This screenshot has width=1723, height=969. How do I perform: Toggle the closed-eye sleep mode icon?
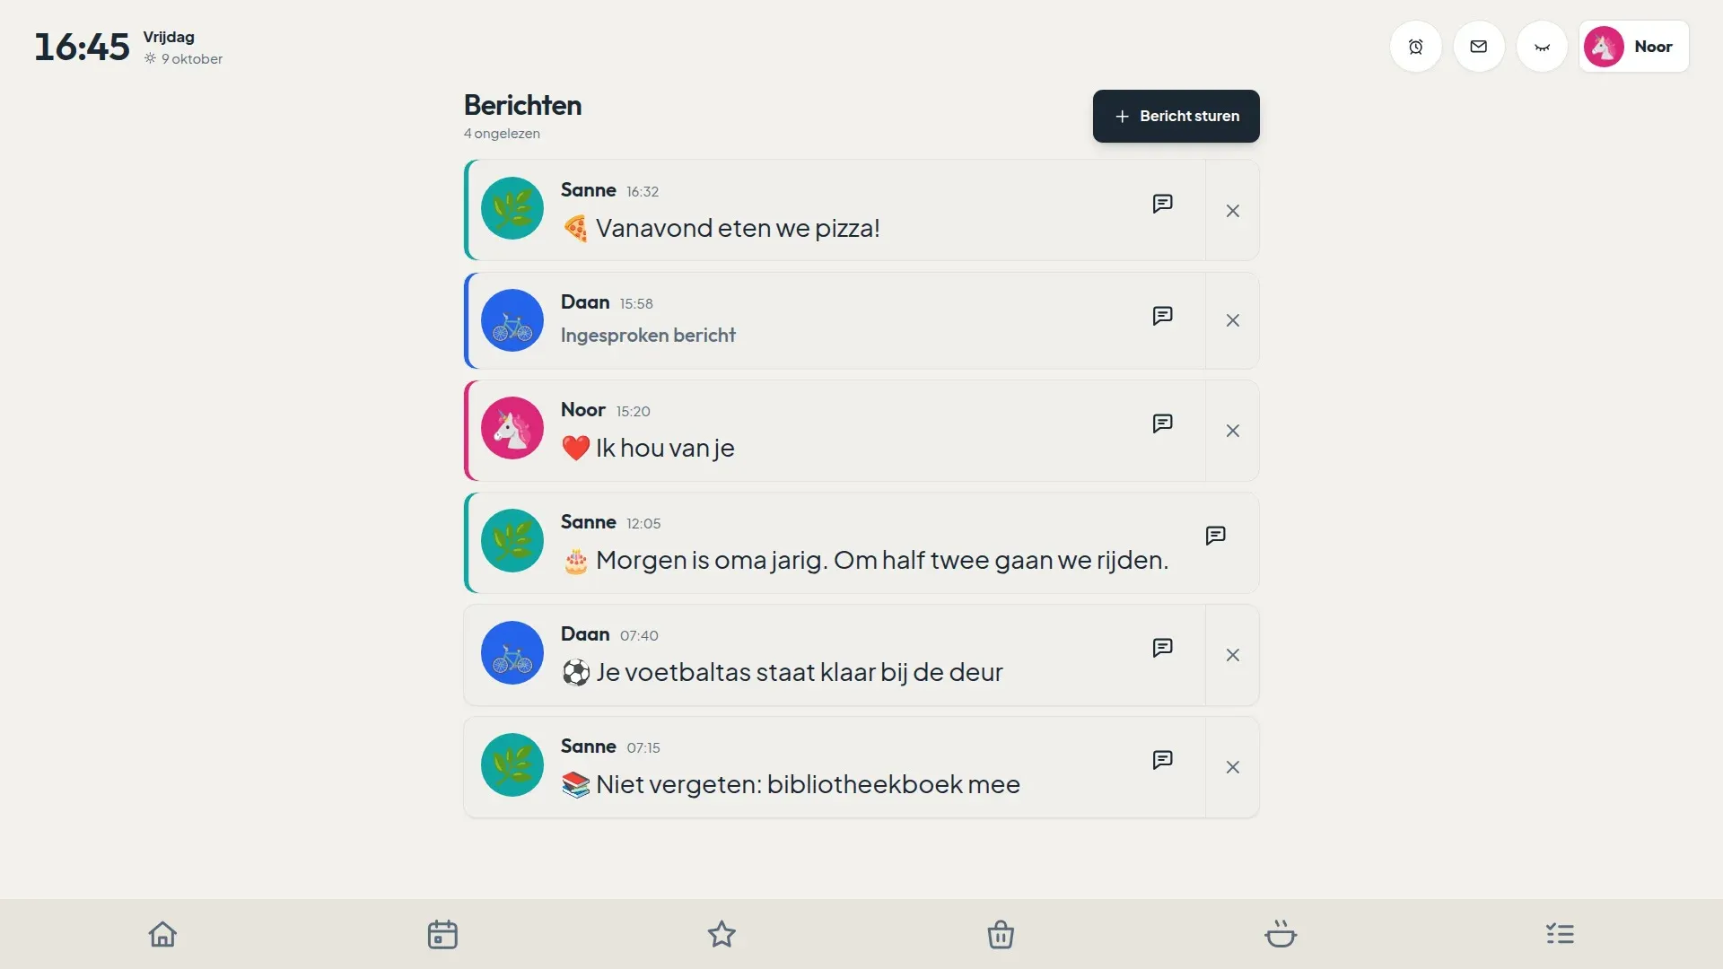coord(1542,47)
